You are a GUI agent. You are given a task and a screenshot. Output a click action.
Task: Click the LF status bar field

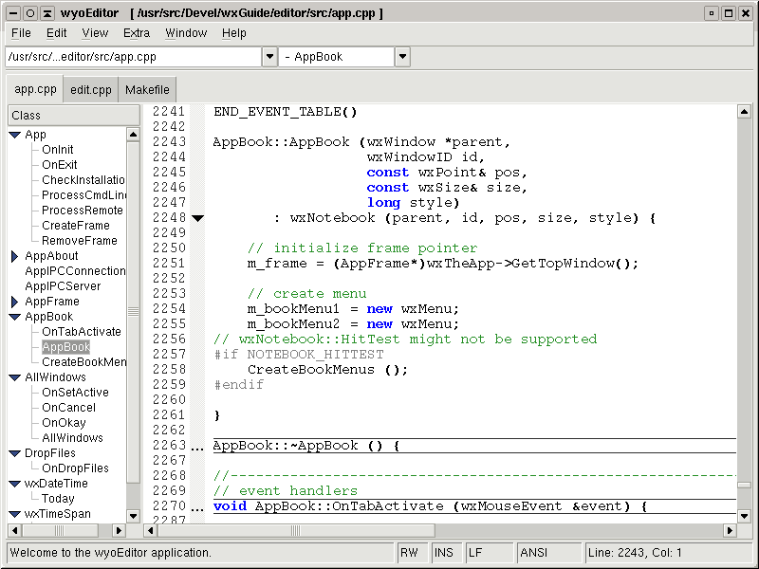point(490,553)
